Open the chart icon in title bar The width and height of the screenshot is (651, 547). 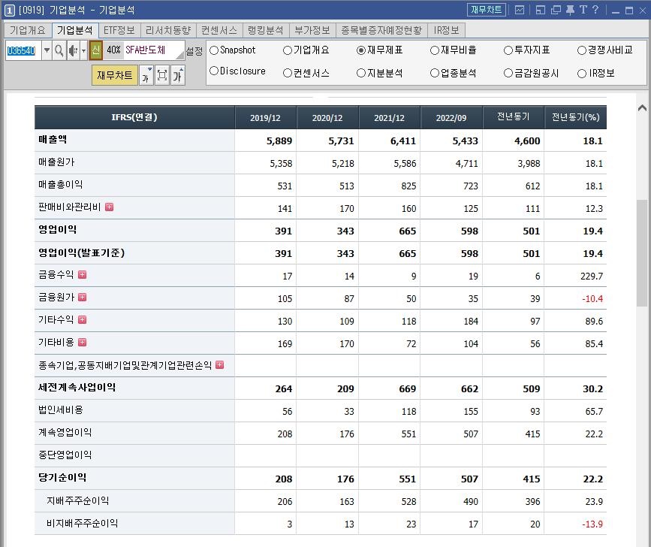click(x=520, y=10)
